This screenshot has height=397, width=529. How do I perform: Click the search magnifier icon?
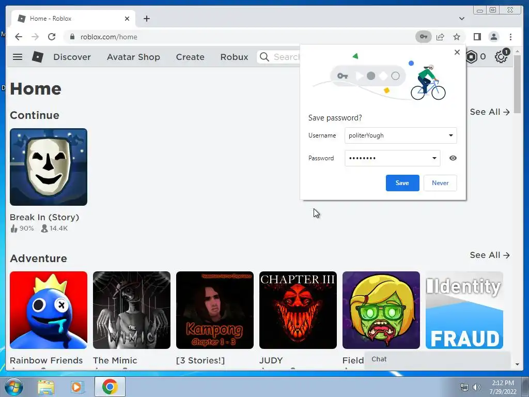[264, 57]
